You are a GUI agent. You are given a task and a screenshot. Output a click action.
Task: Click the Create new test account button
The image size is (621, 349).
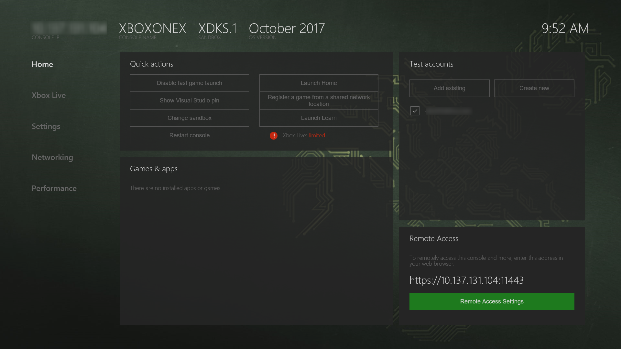click(x=534, y=88)
